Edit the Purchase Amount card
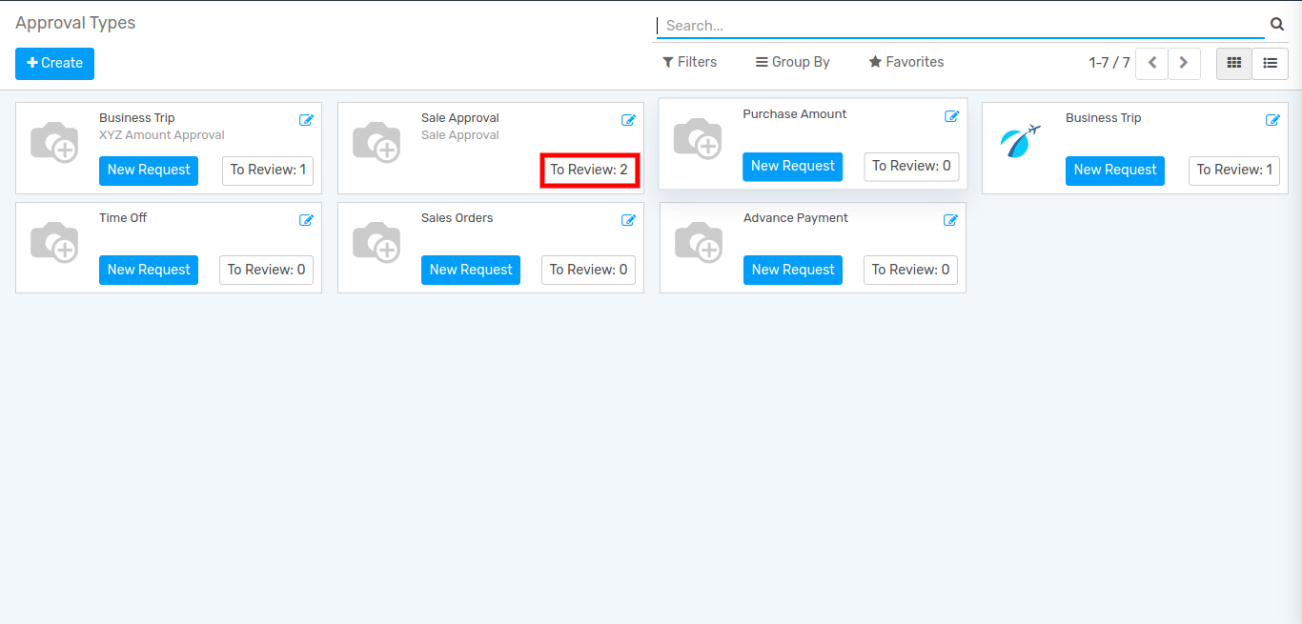1302x624 pixels. [951, 116]
